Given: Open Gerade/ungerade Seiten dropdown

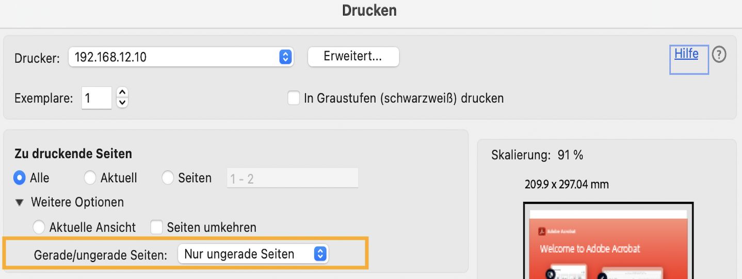Looking at the screenshot, I should (x=253, y=254).
